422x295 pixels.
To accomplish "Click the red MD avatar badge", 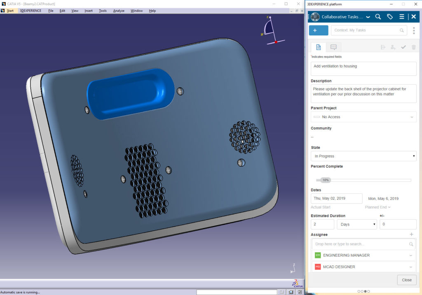I will 318,267.
